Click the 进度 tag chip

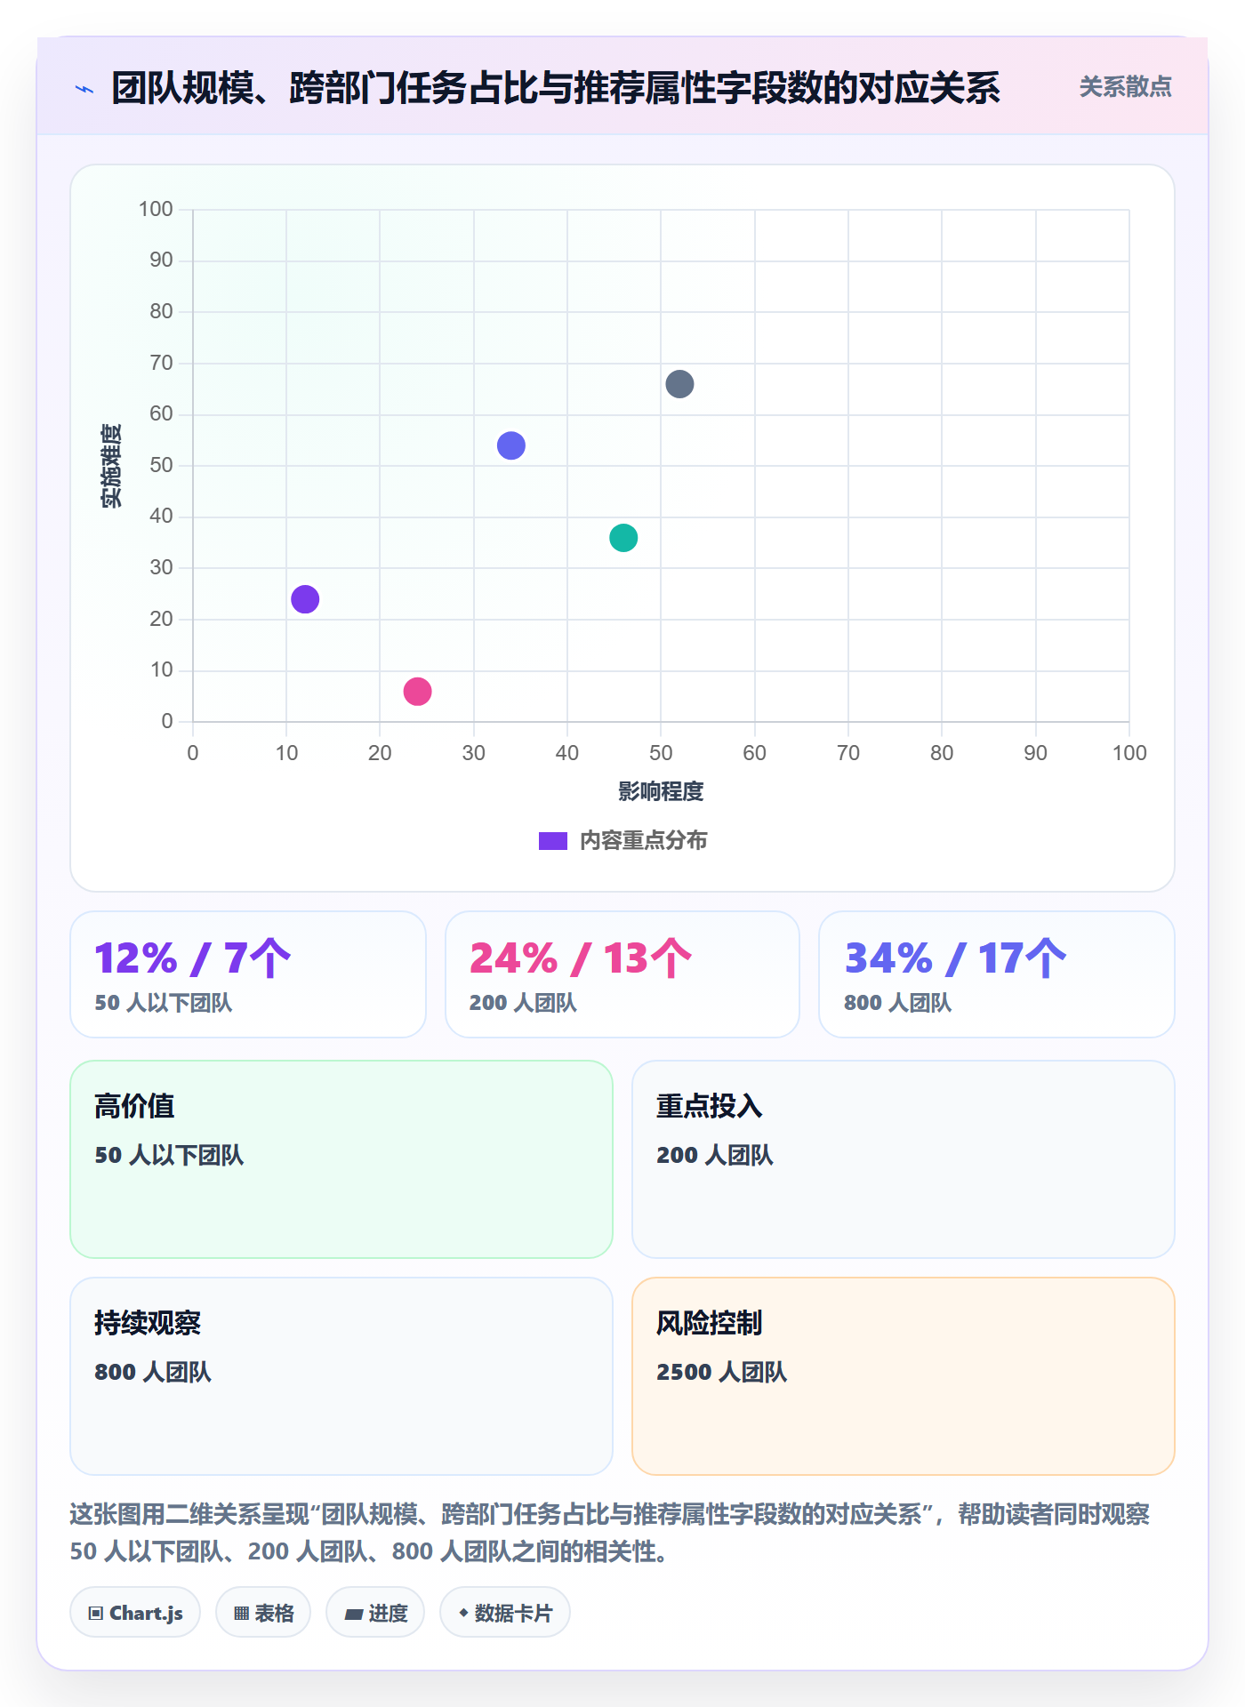click(x=375, y=1612)
